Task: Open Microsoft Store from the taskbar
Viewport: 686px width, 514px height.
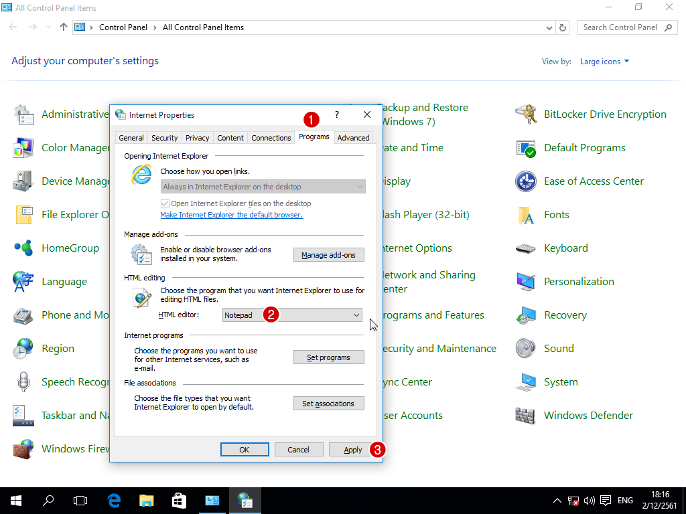Action: (x=179, y=501)
